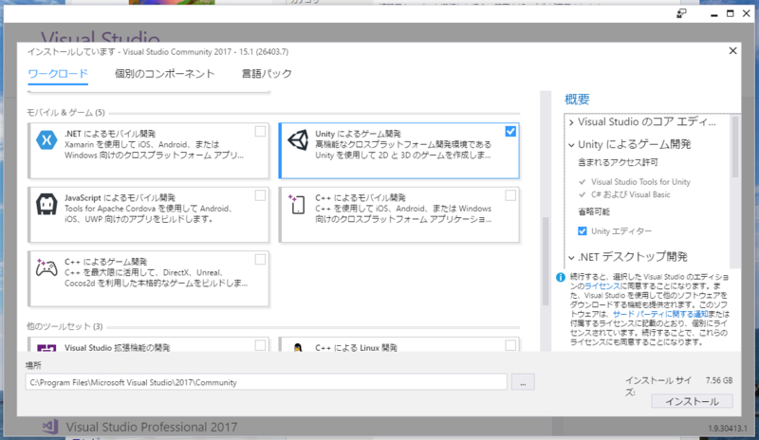
Task: Enable the .NET によるモバイル開発 workload checkbox
Action: pyautogui.click(x=260, y=132)
